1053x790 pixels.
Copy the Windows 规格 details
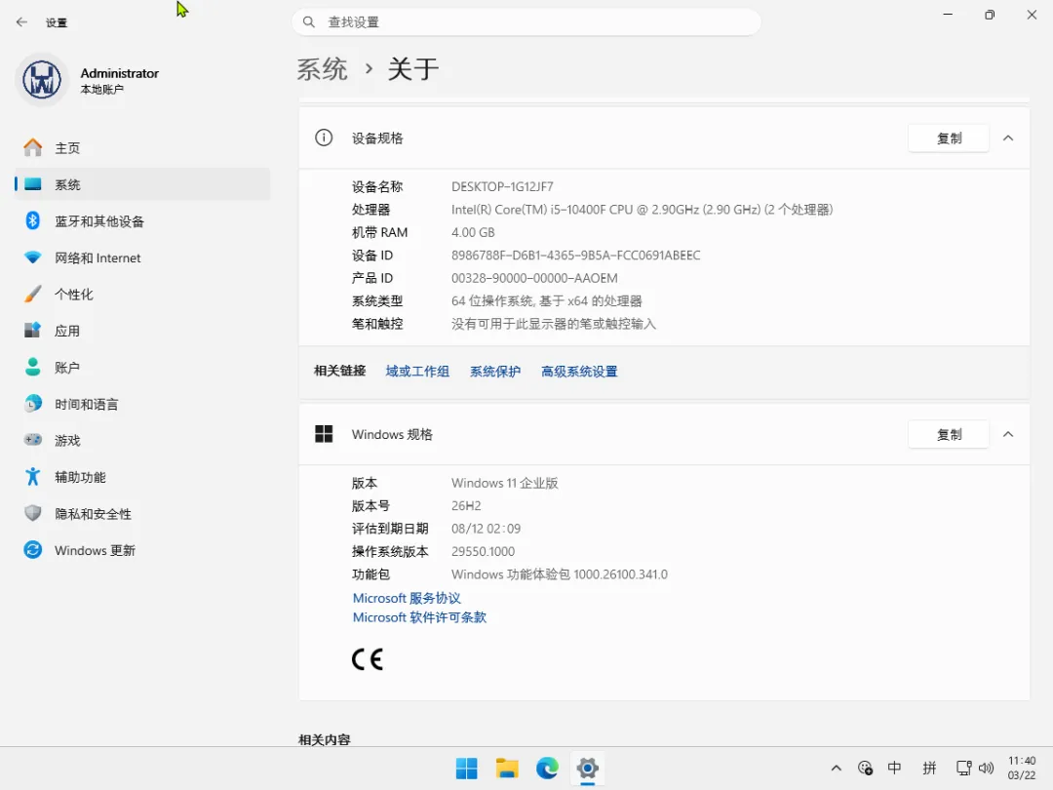949,435
